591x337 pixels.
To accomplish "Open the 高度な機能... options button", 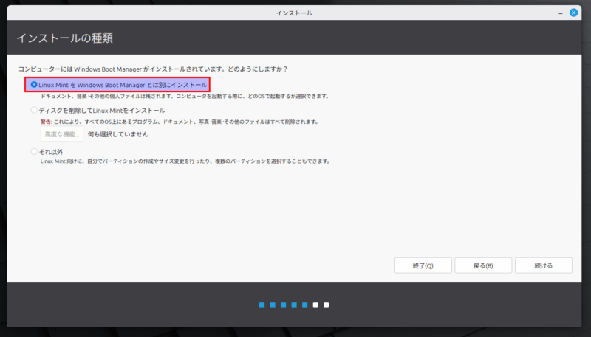I will coord(62,134).
